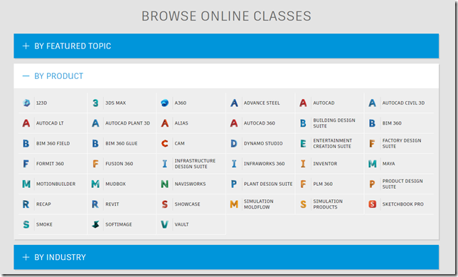The image size is (458, 277).
Task: Click the AutoCAD 360 icon
Action: [x=234, y=123]
